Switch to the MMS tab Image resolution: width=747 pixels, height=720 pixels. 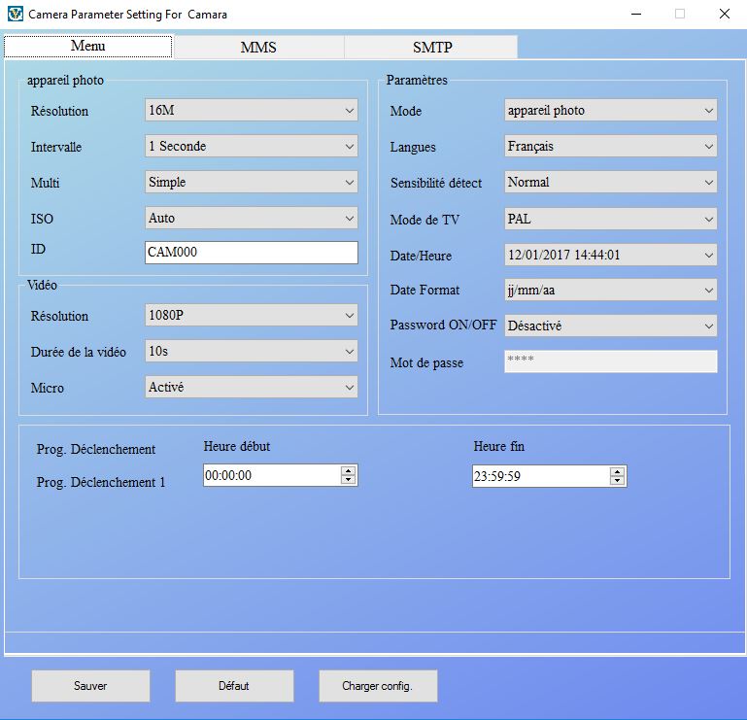tap(258, 48)
